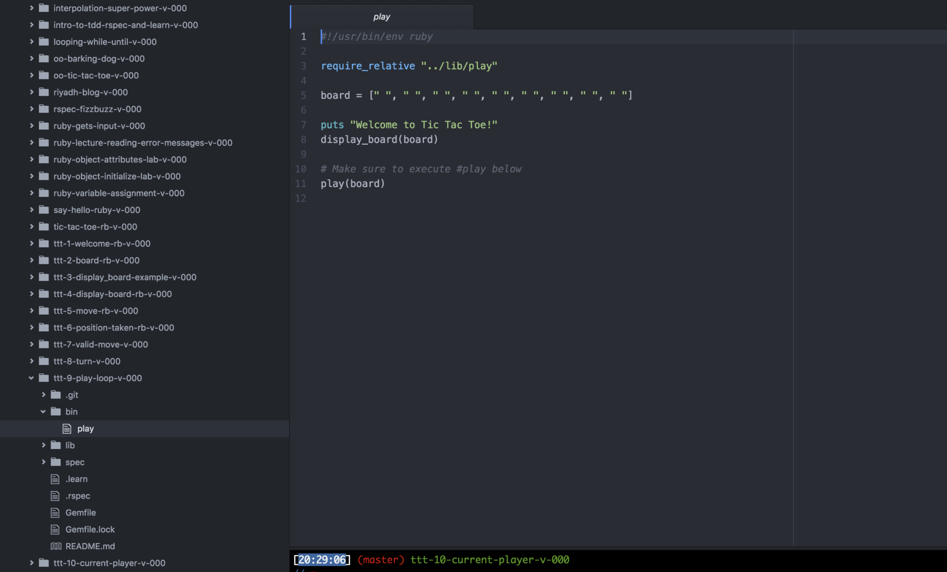Click the master branch text in the terminal
The width and height of the screenshot is (947, 572).
coord(380,559)
